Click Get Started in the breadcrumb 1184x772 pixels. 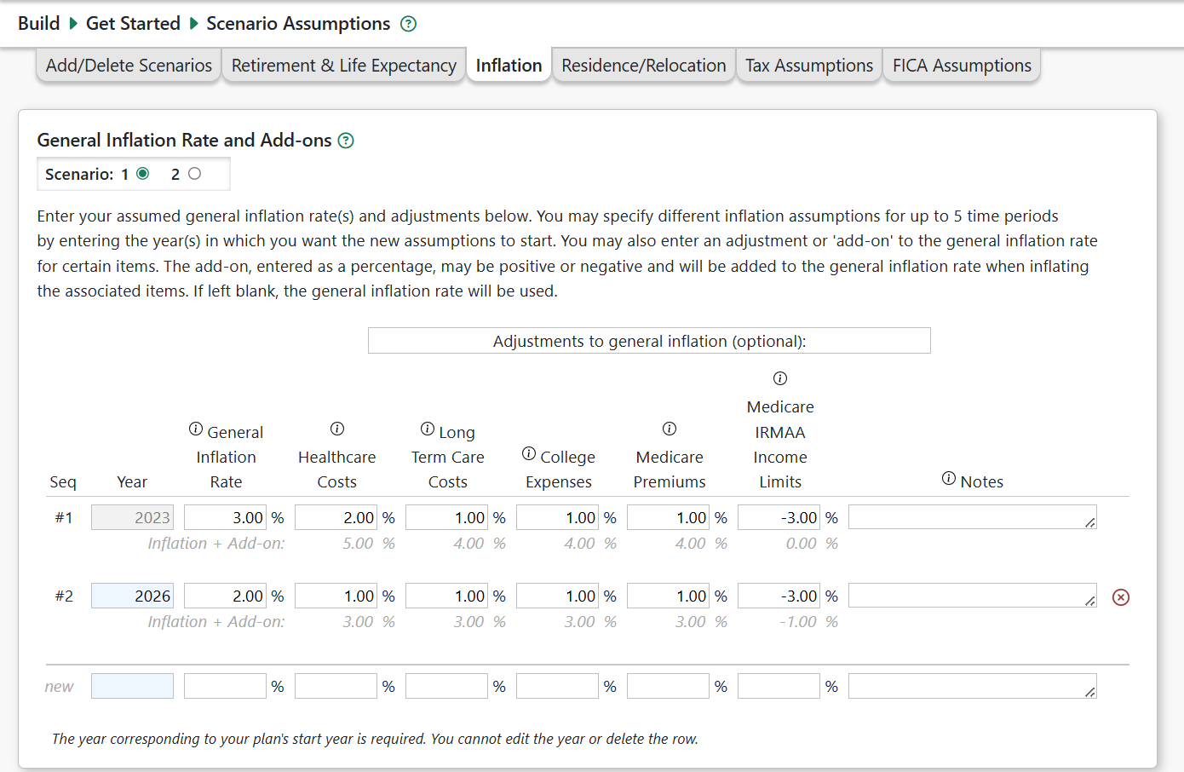coord(133,24)
